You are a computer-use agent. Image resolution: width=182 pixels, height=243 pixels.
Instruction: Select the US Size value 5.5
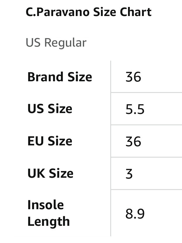pos(135,110)
